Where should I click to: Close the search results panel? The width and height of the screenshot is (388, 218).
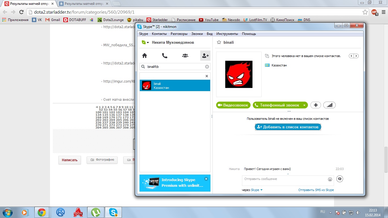tap(207, 76)
